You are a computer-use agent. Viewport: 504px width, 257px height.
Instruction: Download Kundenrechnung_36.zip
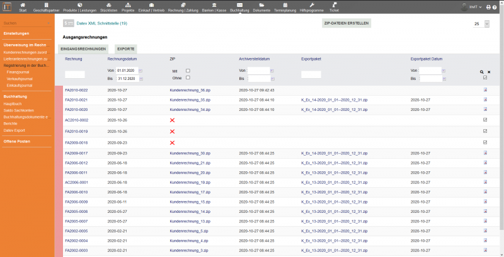(x=190, y=90)
